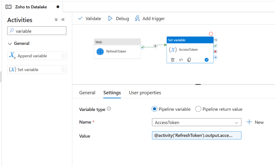The height and width of the screenshot is (166, 275).
Task: Expand all activity categories with double chevron
Action: (x=56, y=20)
